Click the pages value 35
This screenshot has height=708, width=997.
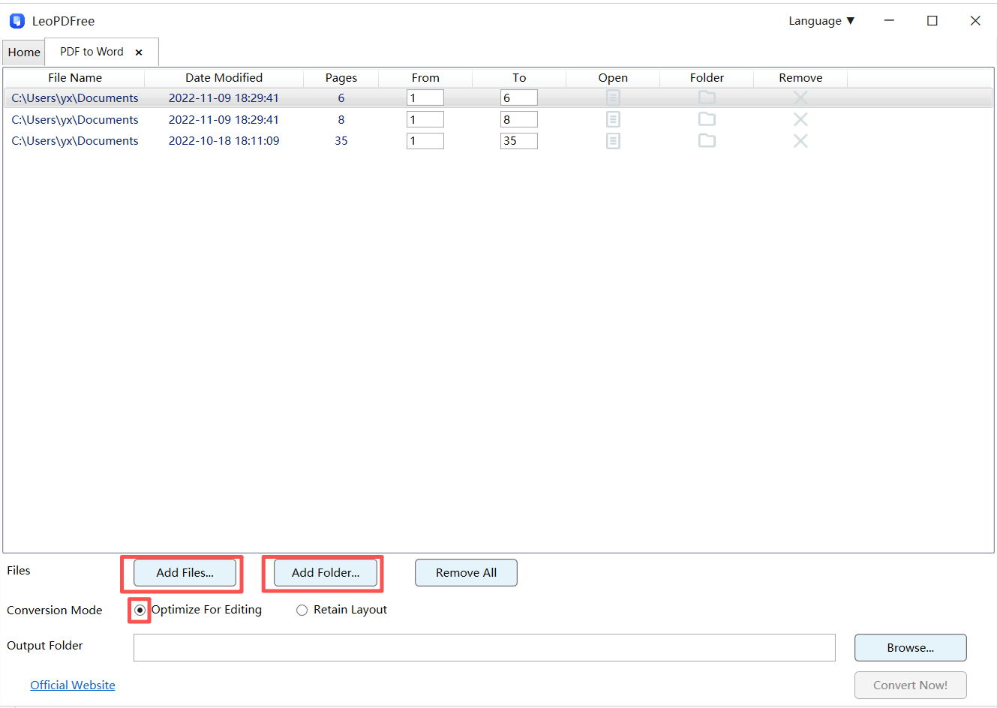[341, 141]
